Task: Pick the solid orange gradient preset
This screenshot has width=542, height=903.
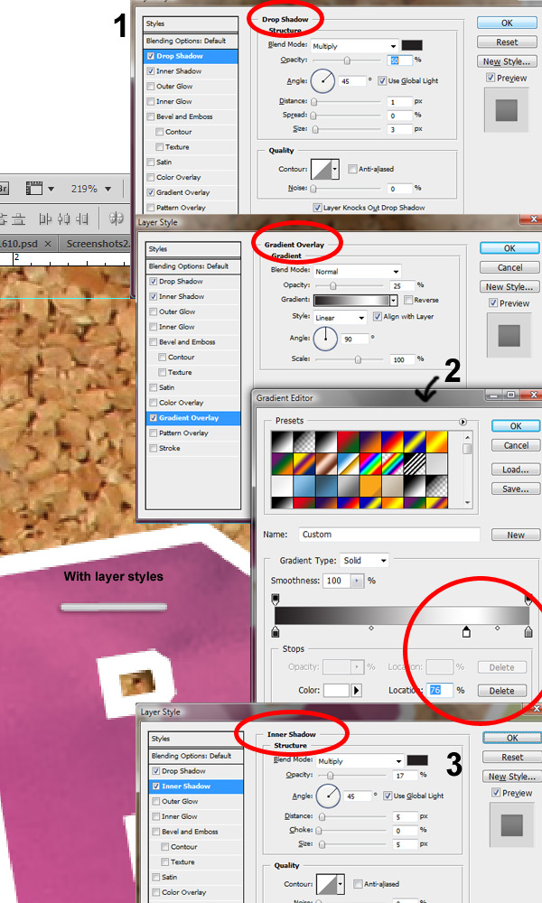Action: pos(370,486)
